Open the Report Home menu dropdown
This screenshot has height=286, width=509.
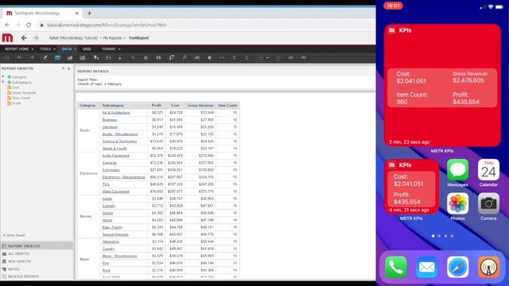(x=19, y=49)
